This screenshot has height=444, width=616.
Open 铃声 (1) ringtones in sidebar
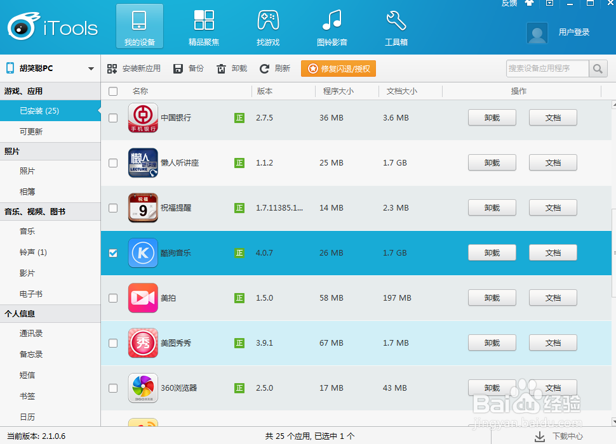pos(50,252)
